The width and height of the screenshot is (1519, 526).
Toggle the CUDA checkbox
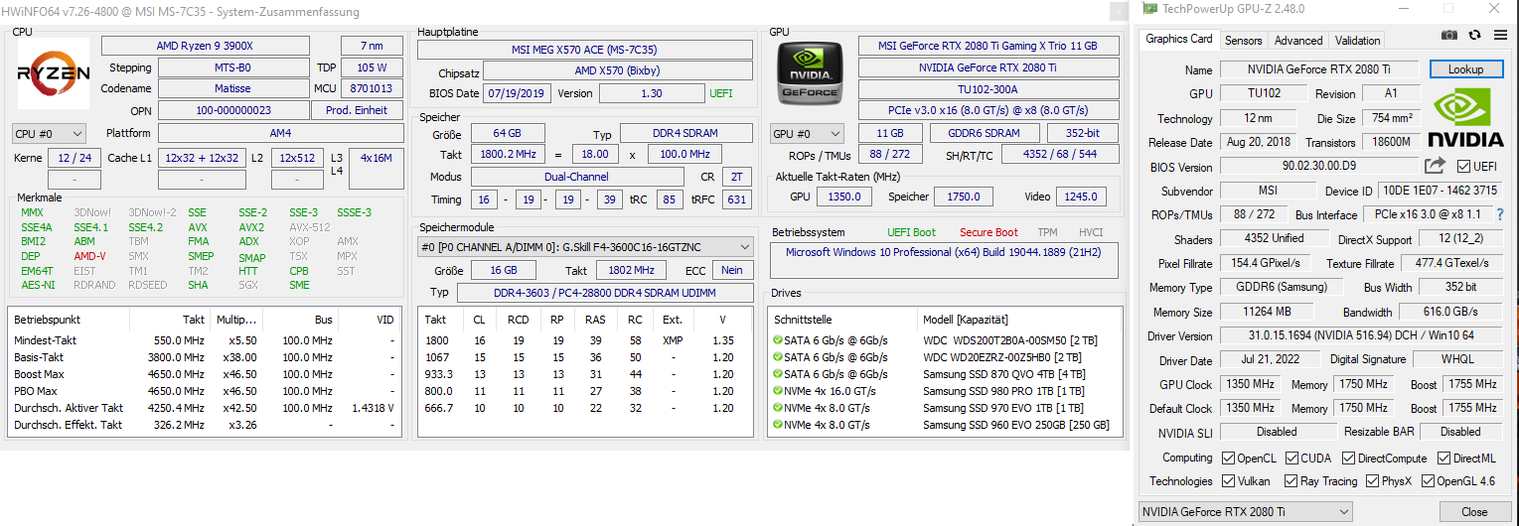pos(1292,459)
